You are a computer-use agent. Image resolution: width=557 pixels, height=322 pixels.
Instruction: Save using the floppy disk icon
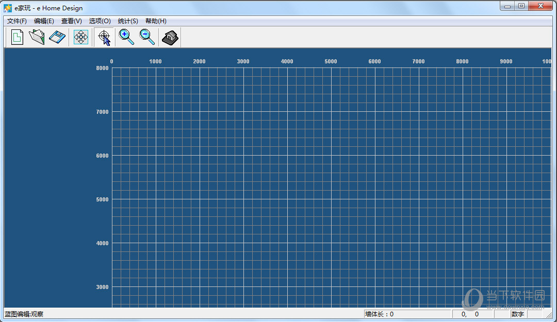pyautogui.click(x=57, y=38)
